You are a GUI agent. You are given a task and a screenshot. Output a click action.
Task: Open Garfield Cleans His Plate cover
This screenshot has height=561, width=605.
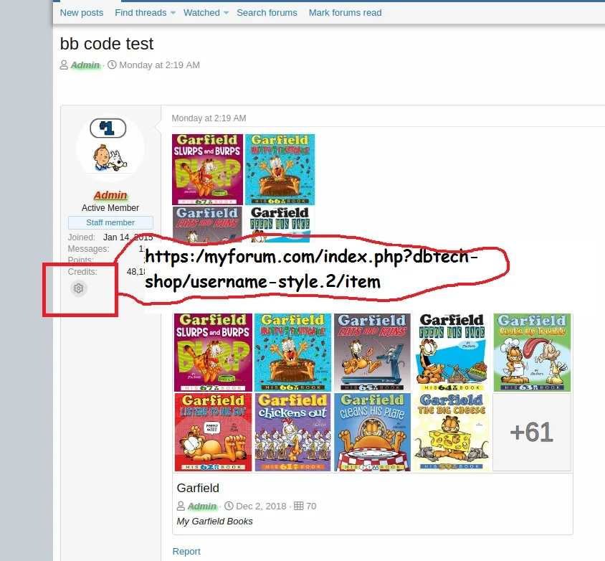click(x=372, y=432)
